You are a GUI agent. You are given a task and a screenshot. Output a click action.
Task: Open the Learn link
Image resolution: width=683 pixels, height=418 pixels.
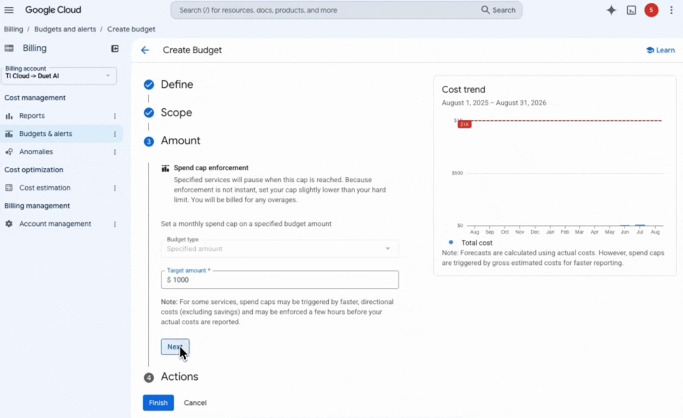661,50
